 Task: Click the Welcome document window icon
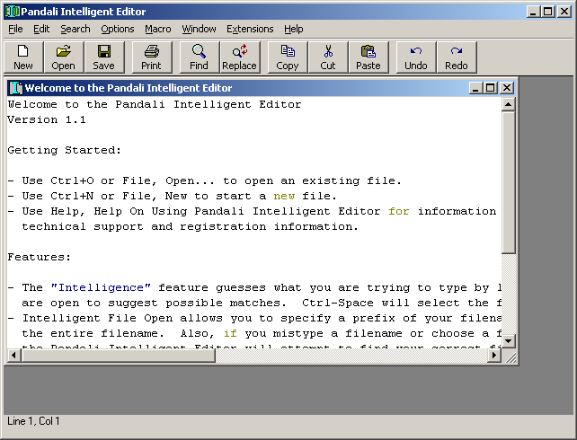pyautogui.click(x=16, y=88)
